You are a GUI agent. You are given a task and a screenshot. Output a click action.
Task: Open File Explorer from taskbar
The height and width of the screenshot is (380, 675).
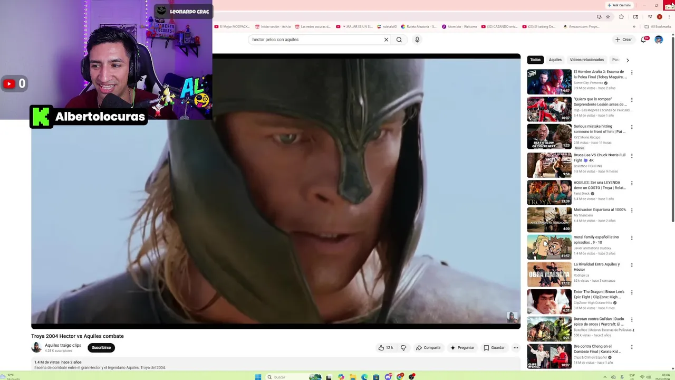pos(353,377)
